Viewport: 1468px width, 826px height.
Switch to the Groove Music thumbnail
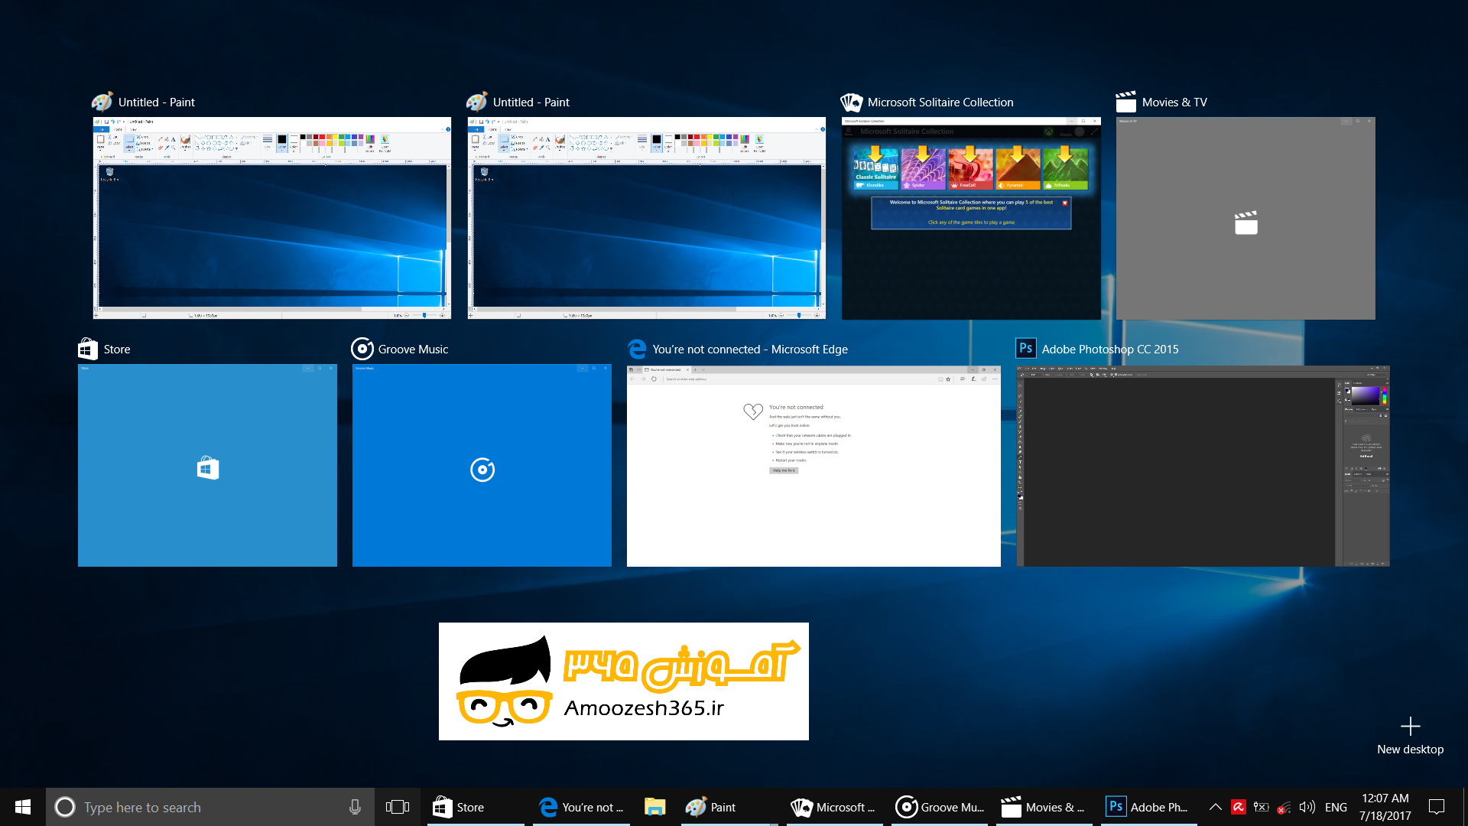point(482,465)
